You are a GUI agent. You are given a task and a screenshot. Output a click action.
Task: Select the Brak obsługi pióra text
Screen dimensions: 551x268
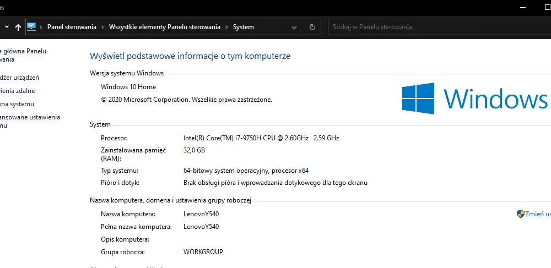pyautogui.click(x=275, y=183)
